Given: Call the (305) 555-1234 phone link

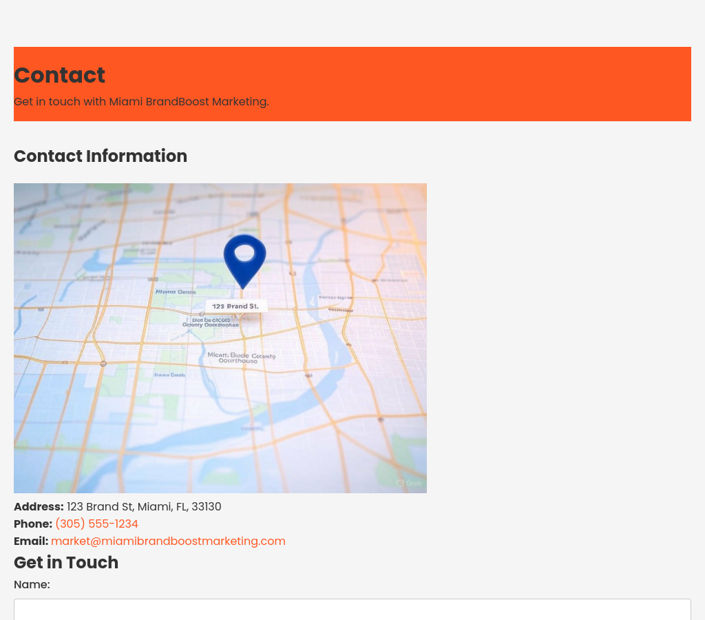Looking at the screenshot, I should (96, 524).
